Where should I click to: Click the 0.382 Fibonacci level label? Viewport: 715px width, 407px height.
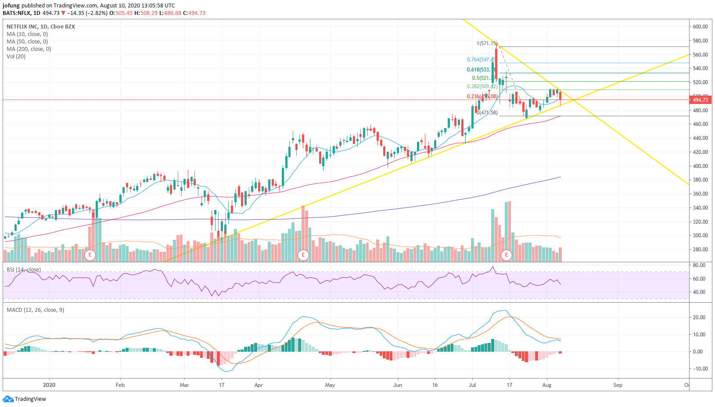point(482,86)
